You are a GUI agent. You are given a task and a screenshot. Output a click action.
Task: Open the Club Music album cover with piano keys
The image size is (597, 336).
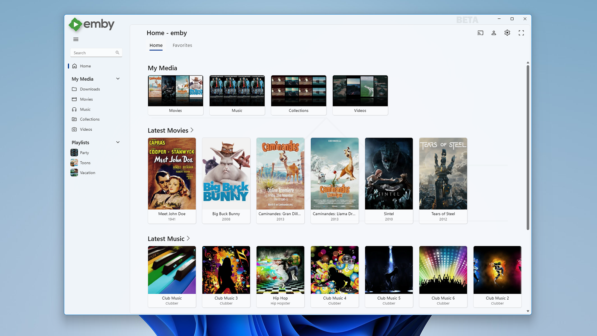(172, 270)
